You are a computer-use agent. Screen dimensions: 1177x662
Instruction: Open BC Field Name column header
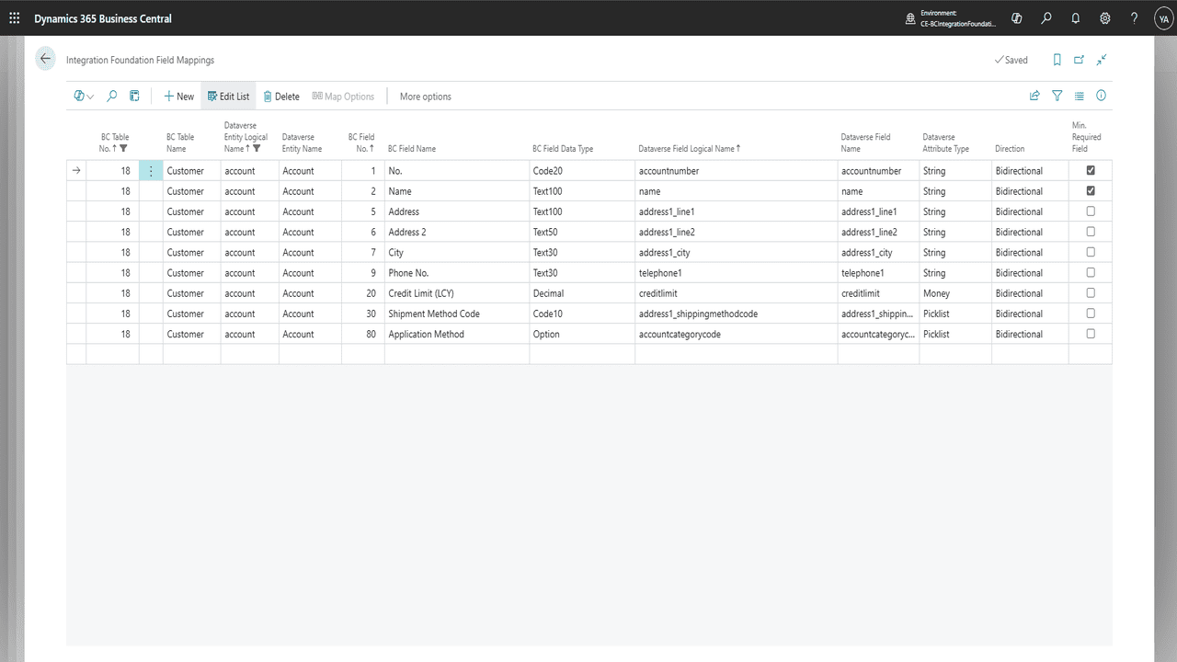coord(412,148)
